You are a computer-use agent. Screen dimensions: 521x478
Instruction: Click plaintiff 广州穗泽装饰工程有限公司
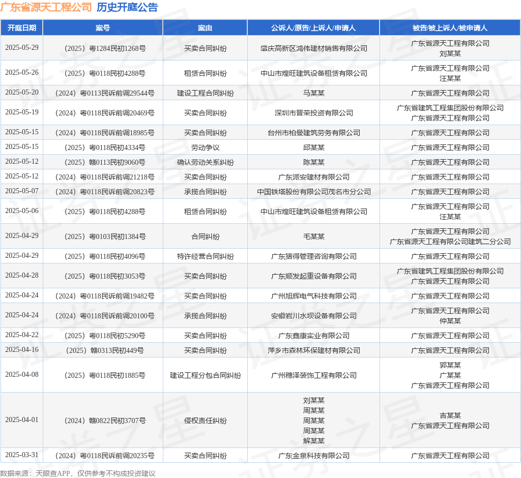click(313, 376)
